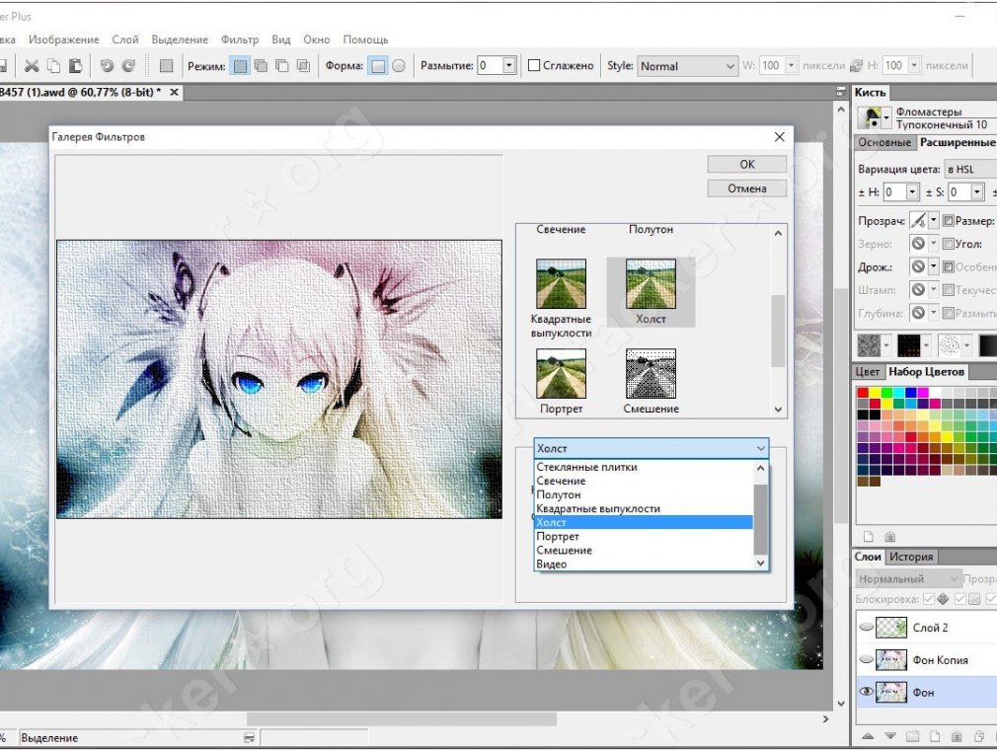Click the link icon between W and H

tap(857, 65)
